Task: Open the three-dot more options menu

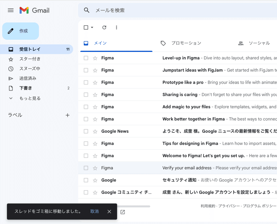Action: click(116, 28)
